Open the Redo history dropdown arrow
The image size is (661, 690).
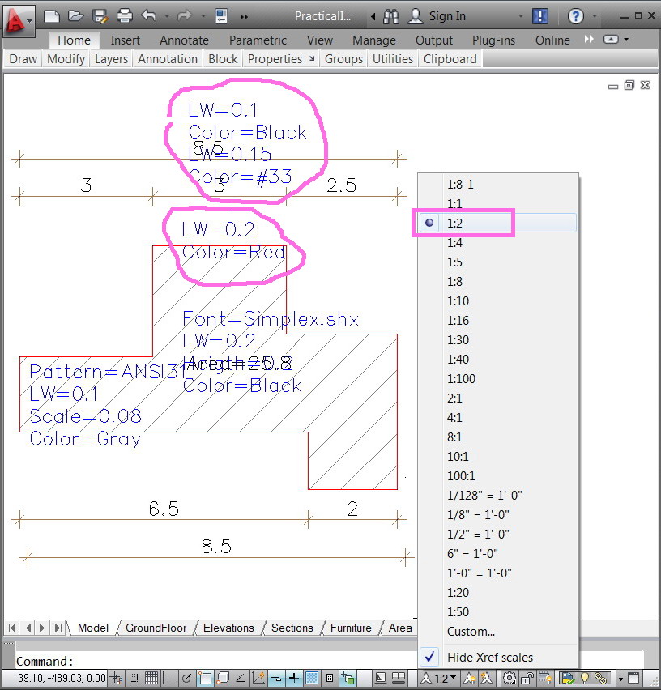[203, 16]
